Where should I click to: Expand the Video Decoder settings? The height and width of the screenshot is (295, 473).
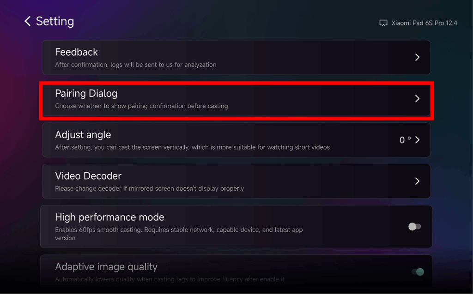click(236, 181)
